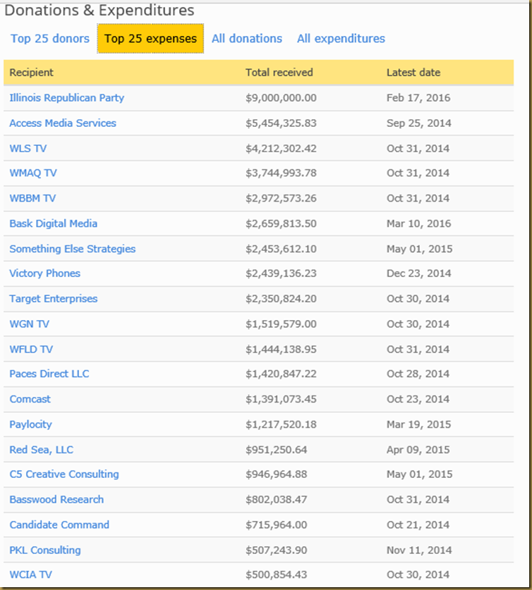
Task: Select the $3,744,993.78 amount cell
Action: [x=281, y=173]
